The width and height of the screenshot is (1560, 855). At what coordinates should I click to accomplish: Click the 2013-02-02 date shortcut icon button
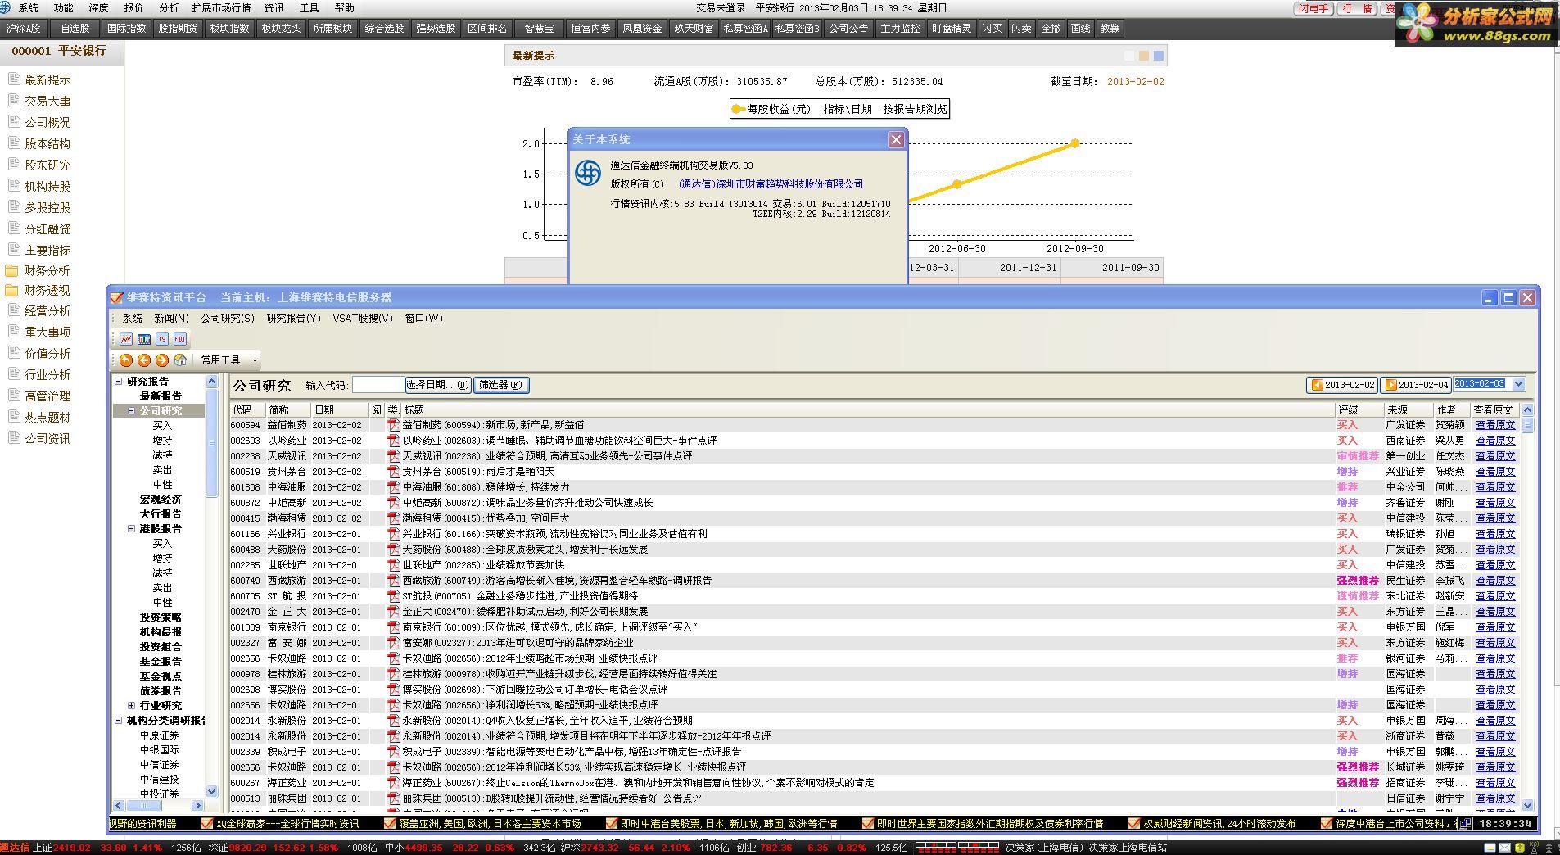coord(1342,385)
